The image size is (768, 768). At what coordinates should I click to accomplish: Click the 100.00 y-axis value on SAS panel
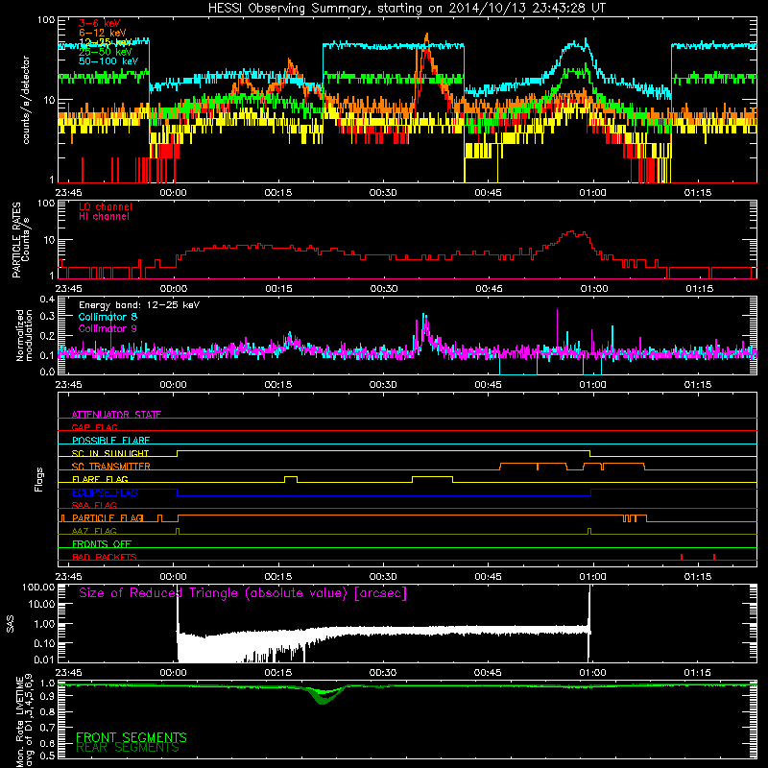point(38,587)
